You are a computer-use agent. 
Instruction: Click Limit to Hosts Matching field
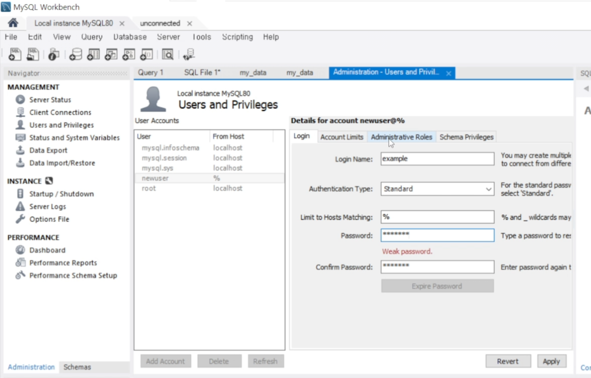click(x=437, y=217)
